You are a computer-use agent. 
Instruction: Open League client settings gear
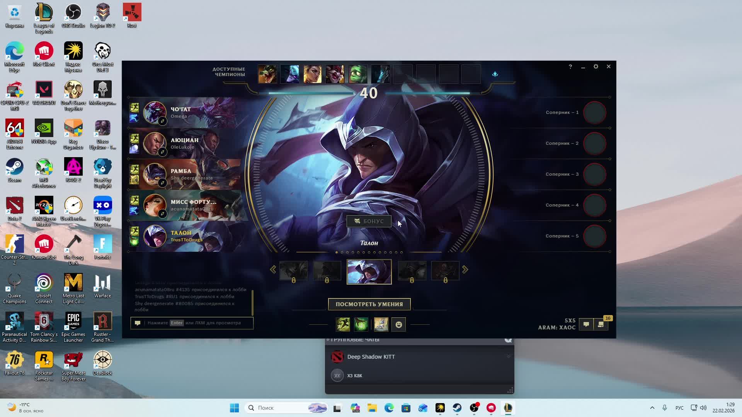pyautogui.click(x=596, y=67)
